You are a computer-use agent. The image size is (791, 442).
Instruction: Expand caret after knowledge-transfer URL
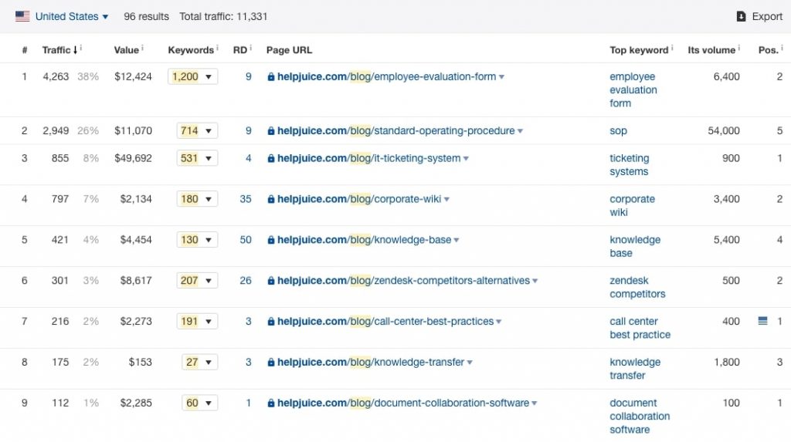coord(470,363)
